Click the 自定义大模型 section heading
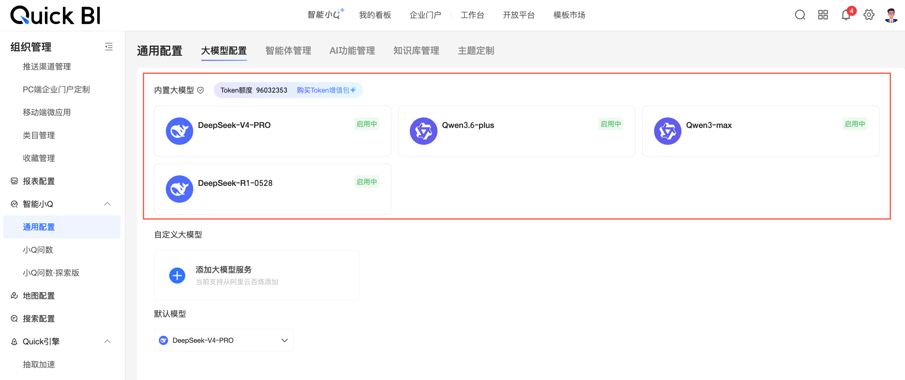Viewport: 905px width, 380px height. (178, 235)
